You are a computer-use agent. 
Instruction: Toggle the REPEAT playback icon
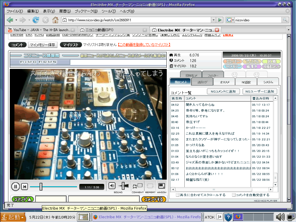point(150,186)
